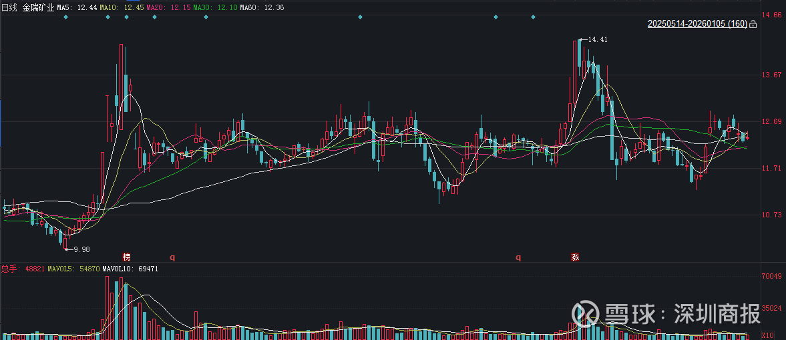Click the first red q marker below the chart
This screenshot has height=340, width=786.
pos(172,257)
